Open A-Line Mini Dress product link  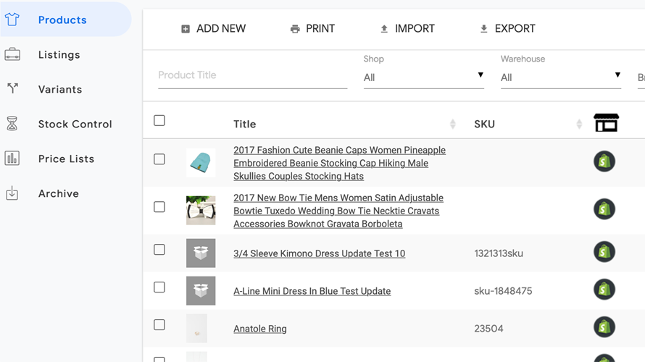tap(312, 291)
